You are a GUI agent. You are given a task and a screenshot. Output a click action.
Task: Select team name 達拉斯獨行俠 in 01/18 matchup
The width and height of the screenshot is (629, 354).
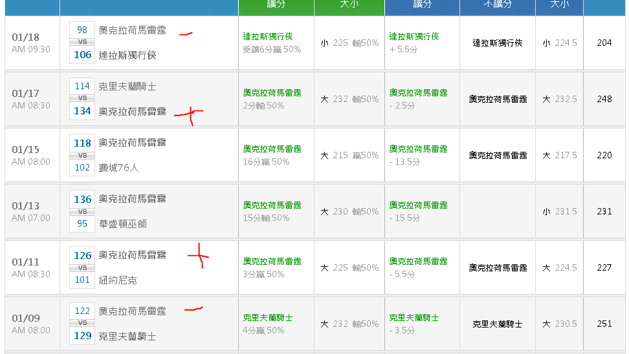click(x=127, y=56)
